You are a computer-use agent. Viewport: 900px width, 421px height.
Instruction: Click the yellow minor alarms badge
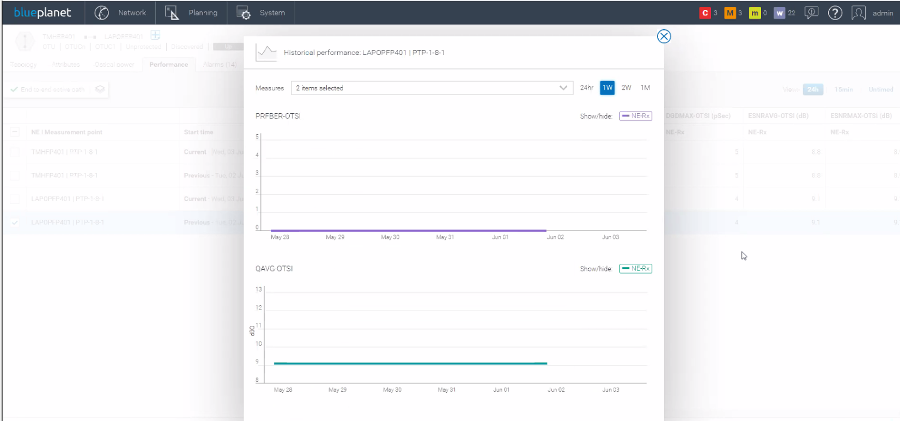click(x=755, y=13)
